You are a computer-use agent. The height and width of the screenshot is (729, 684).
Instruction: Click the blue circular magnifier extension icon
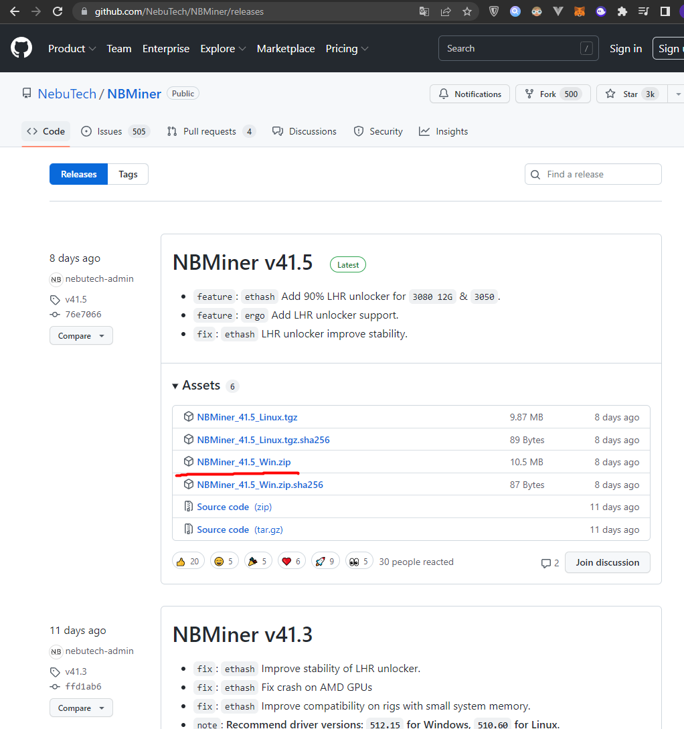[x=515, y=11]
